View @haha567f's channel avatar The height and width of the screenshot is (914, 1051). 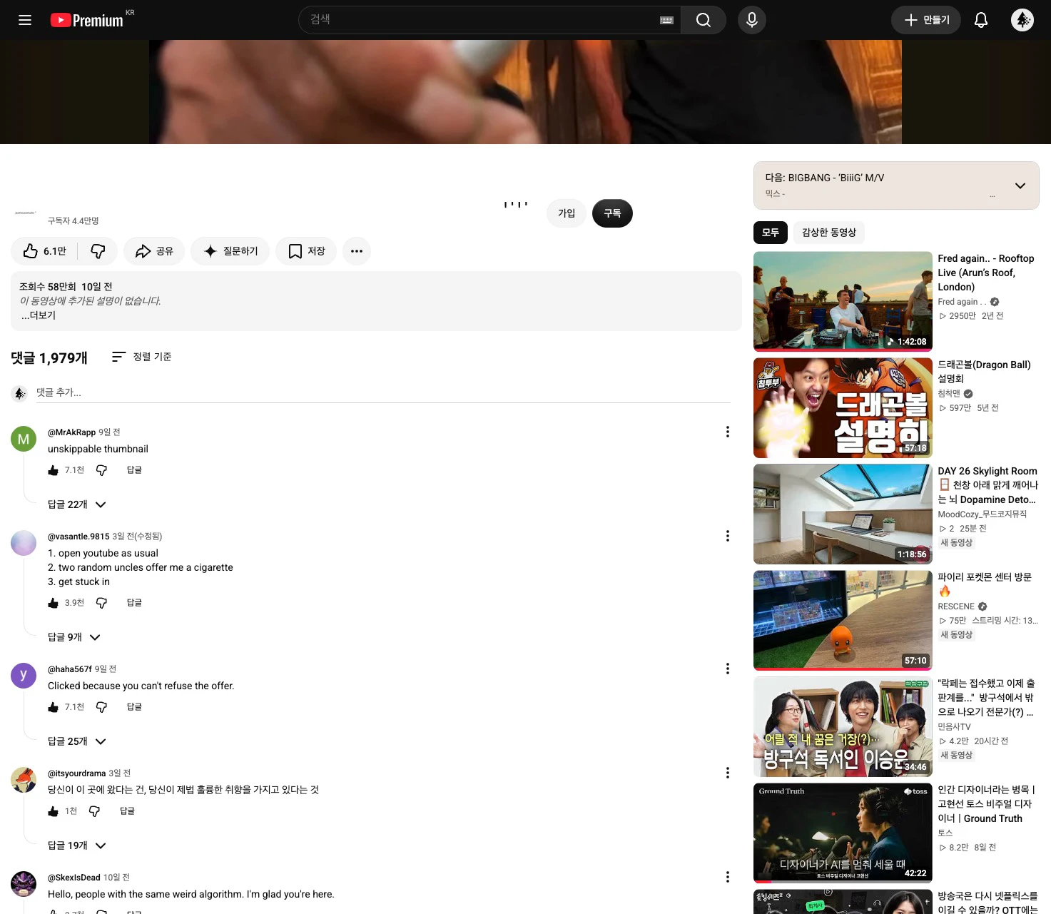[24, 676]
